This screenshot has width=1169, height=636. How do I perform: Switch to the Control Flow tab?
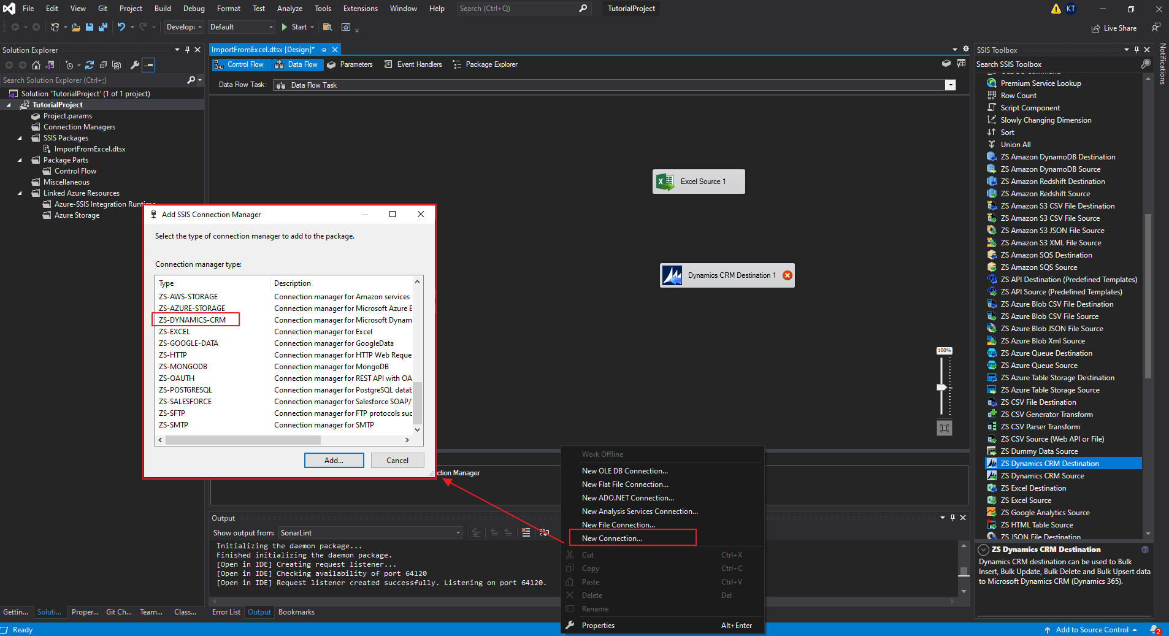click(x=241, y=64)
